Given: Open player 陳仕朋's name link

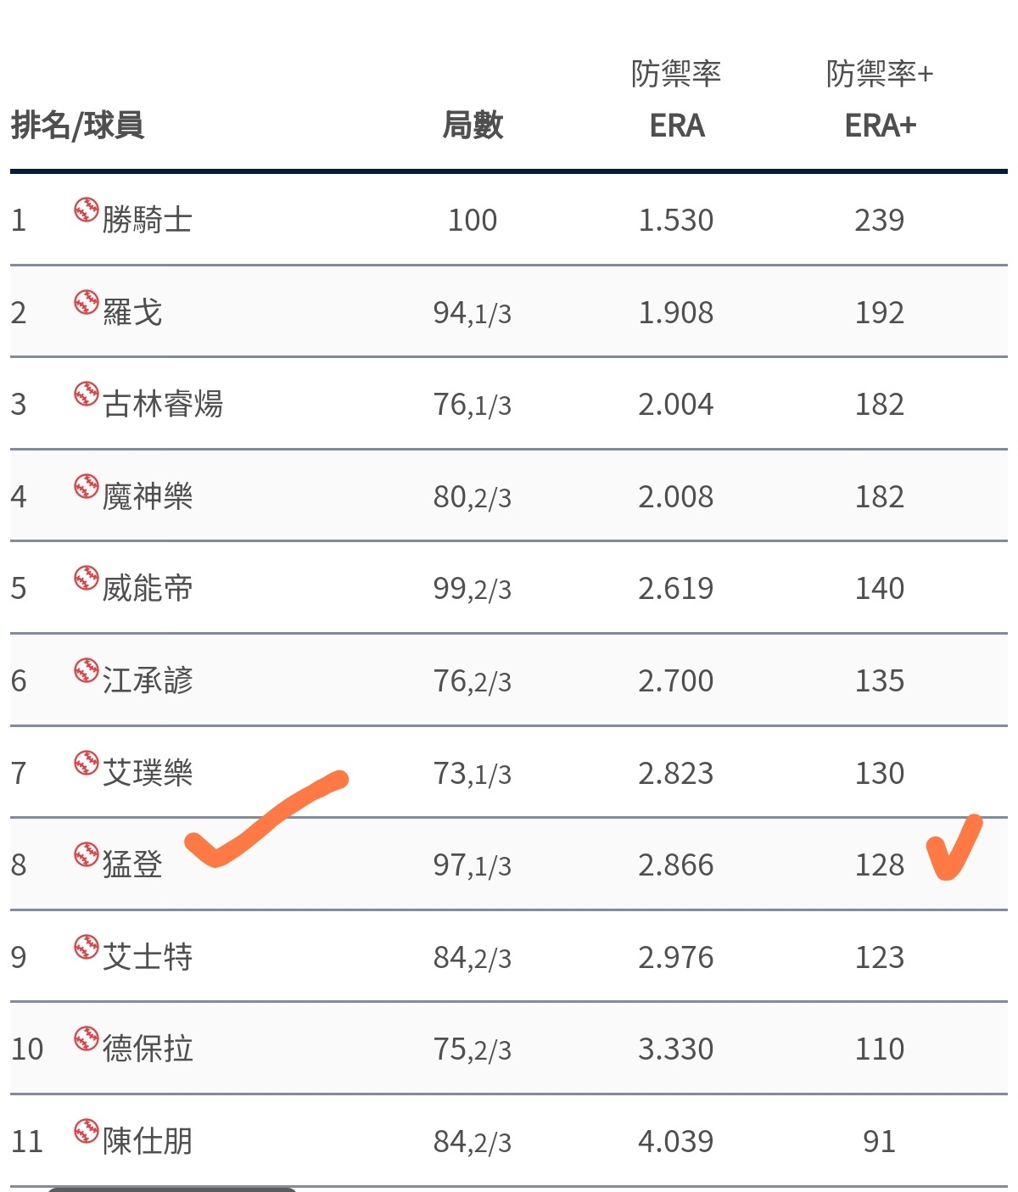Looking at the screenshot, I should 148,1141.
